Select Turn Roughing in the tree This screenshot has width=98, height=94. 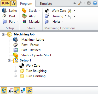click(36, 71)
